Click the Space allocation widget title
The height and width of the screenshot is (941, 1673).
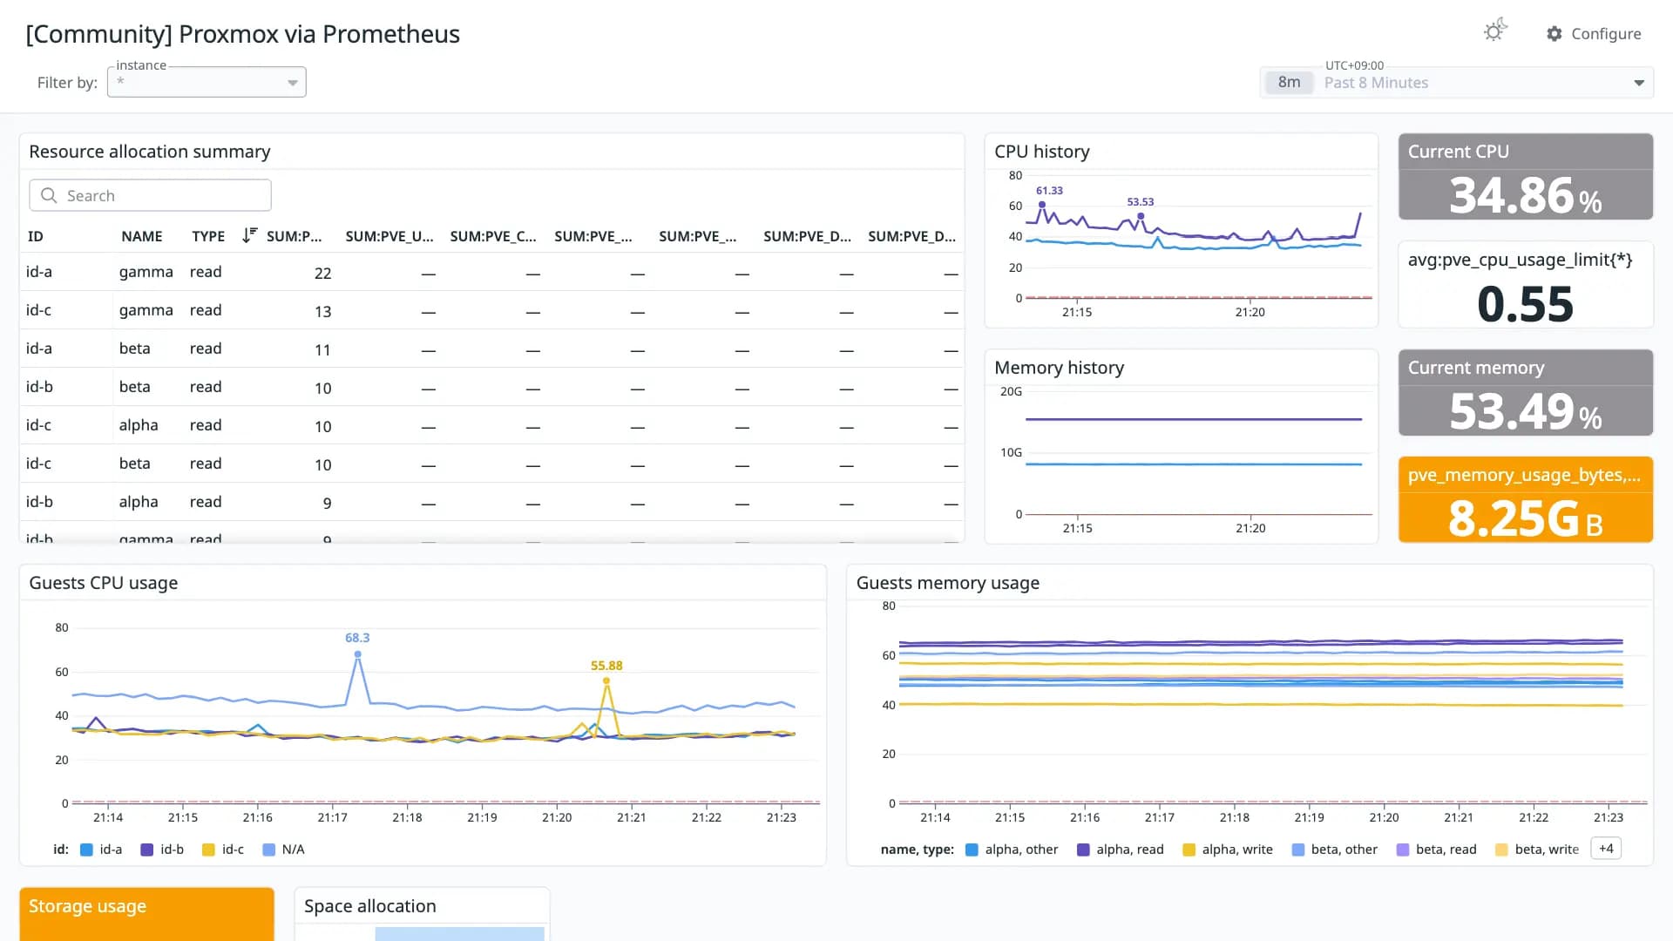(370, 906)
